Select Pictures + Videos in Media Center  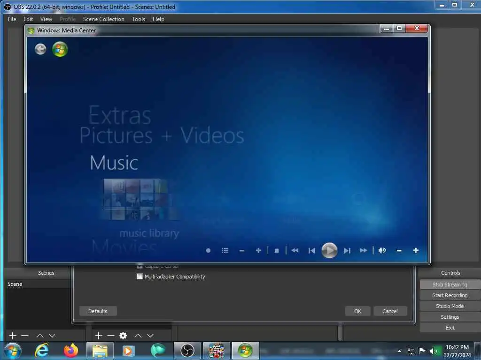(x=162, y=135)
